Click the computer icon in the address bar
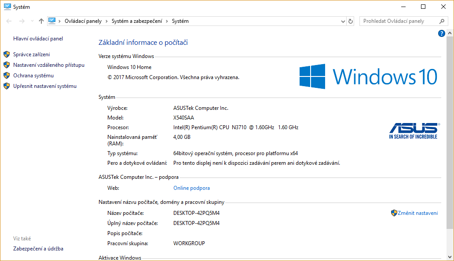The image size is (454, 261). (x=52, y=21)
